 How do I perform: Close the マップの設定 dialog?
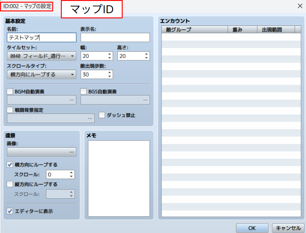click(x=300, y=6)
